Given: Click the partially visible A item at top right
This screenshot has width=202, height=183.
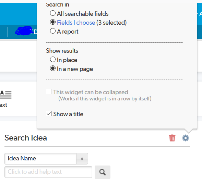Looking at the screenshot, I should coord(200,14).
